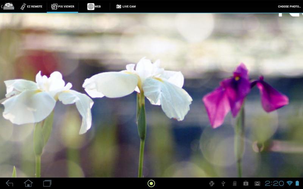
Task: Tap the app logo icon in top-left corner
Action: tap(8, 6)
